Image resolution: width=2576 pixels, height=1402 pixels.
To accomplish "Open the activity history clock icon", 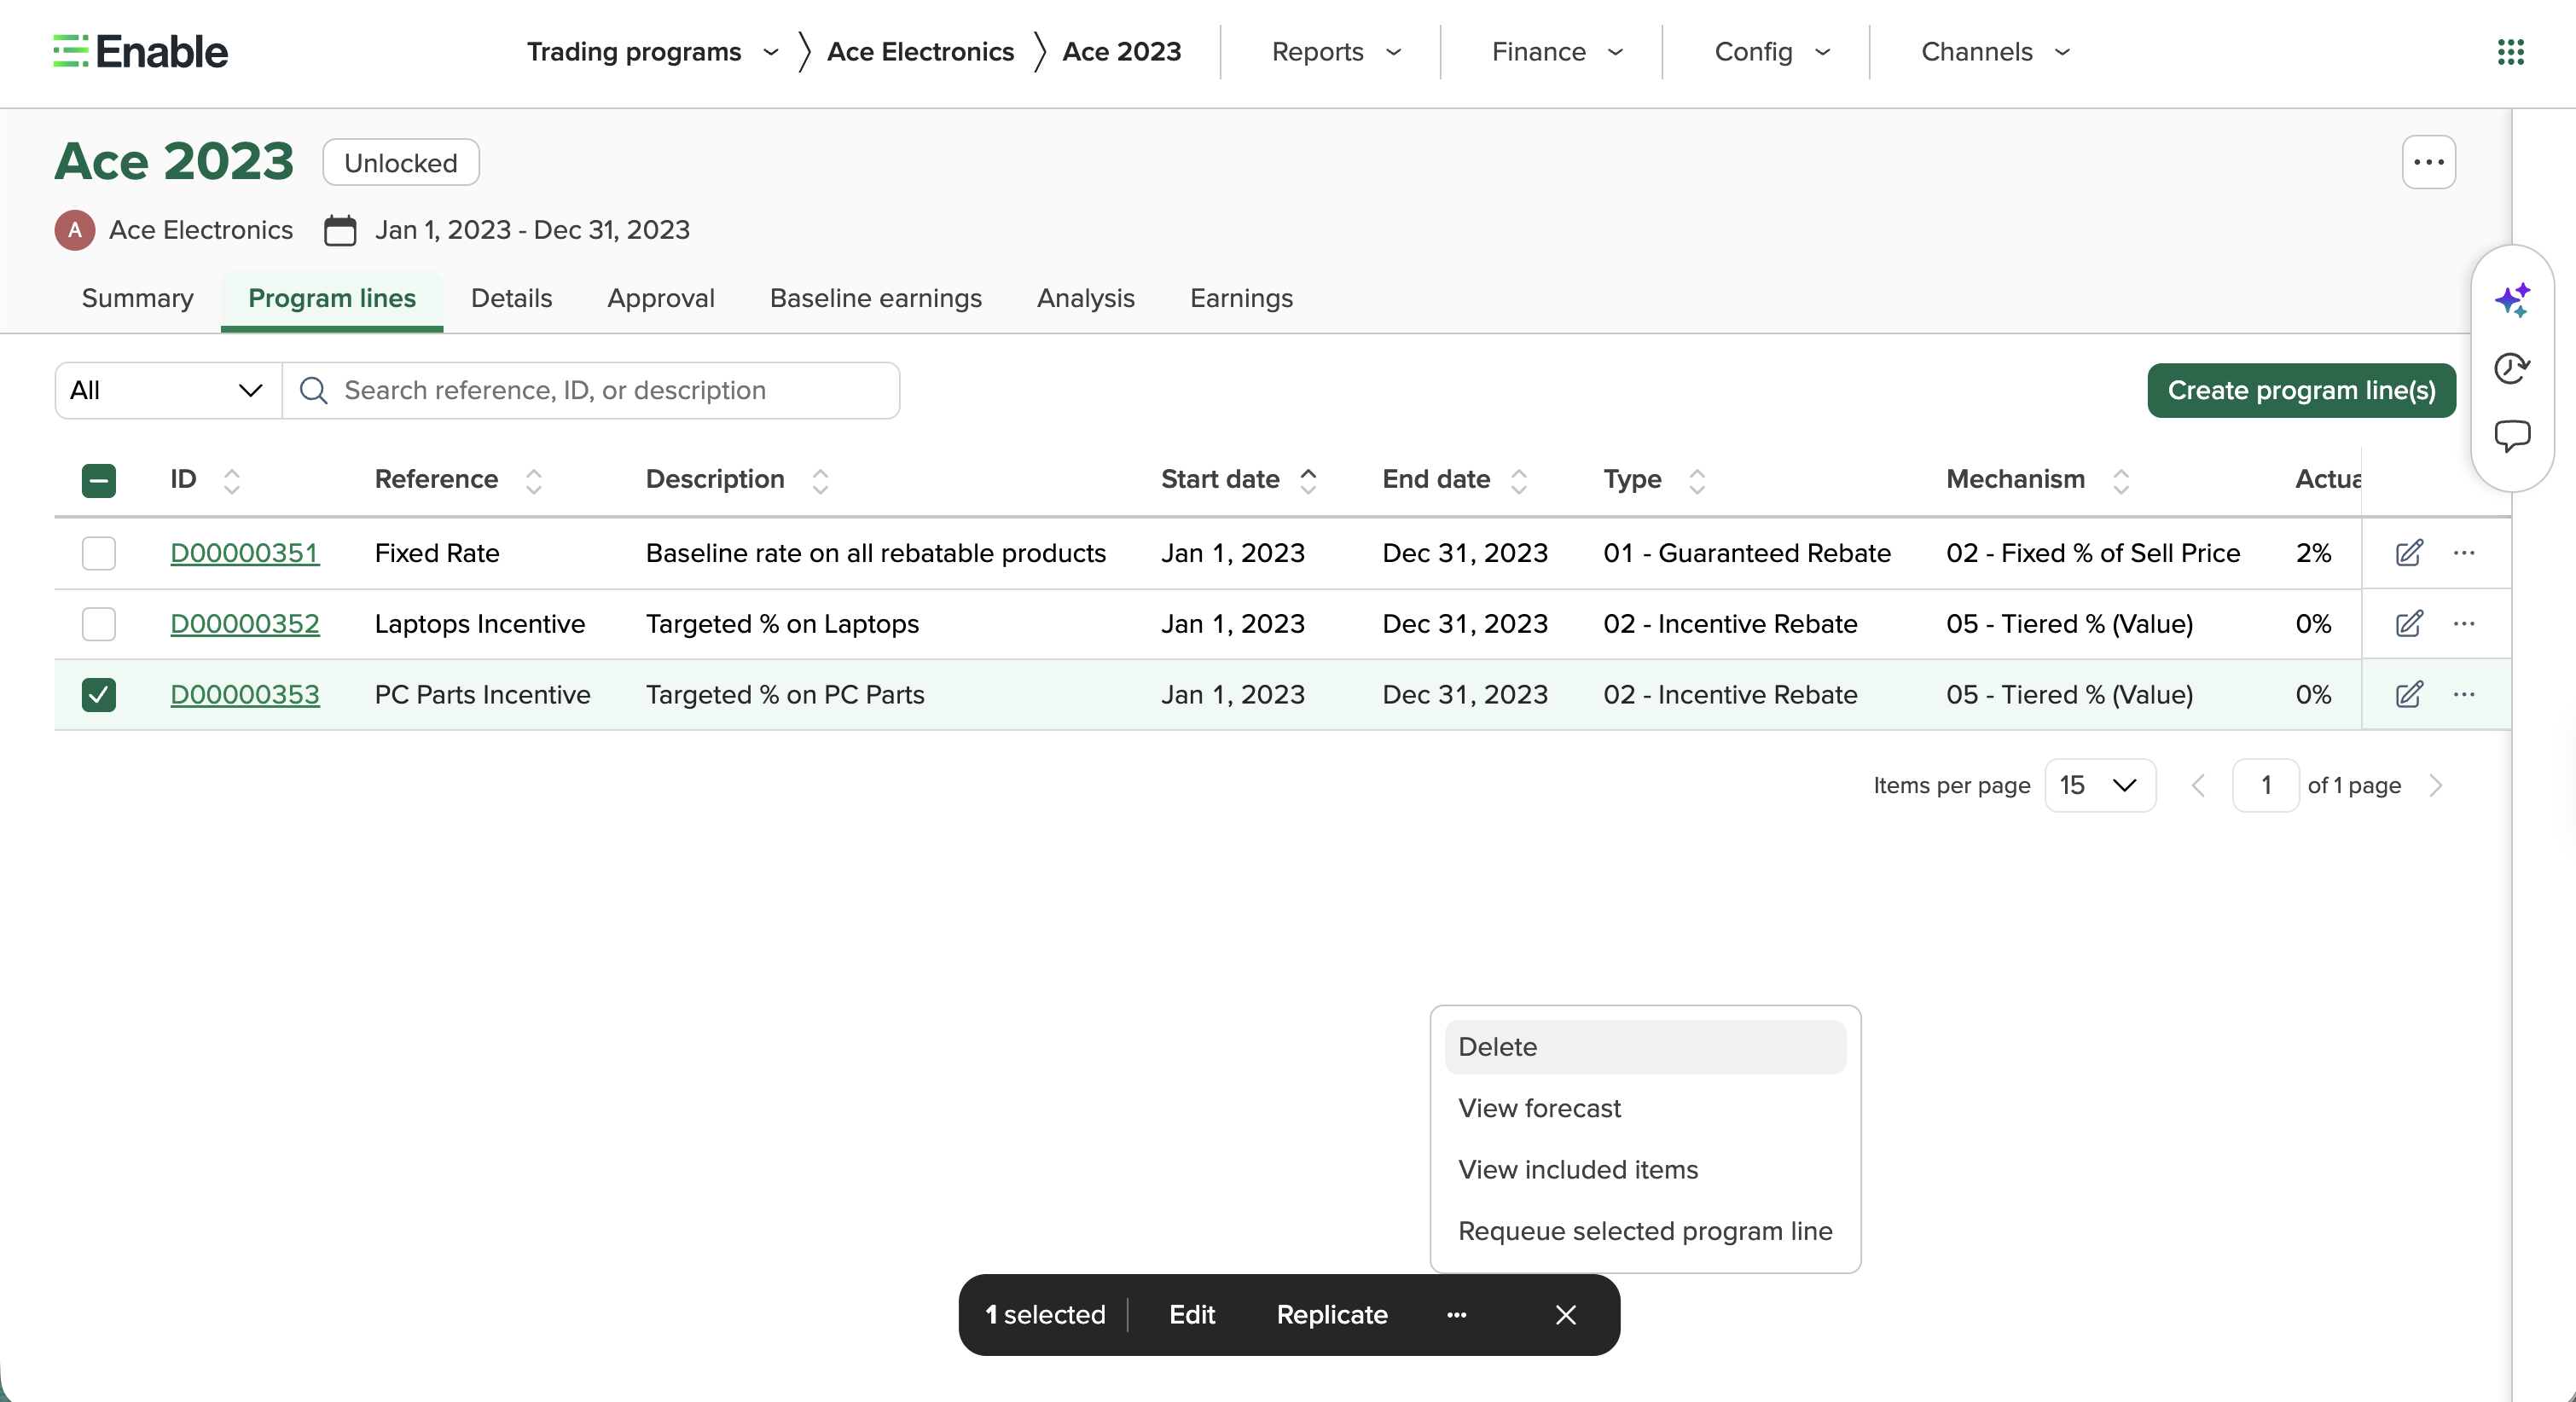I will 2512,368.
